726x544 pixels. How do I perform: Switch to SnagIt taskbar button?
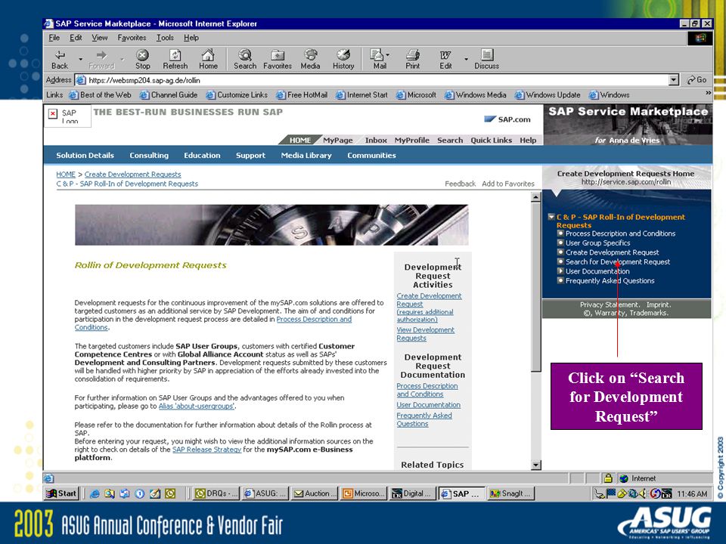click(510, 493)
